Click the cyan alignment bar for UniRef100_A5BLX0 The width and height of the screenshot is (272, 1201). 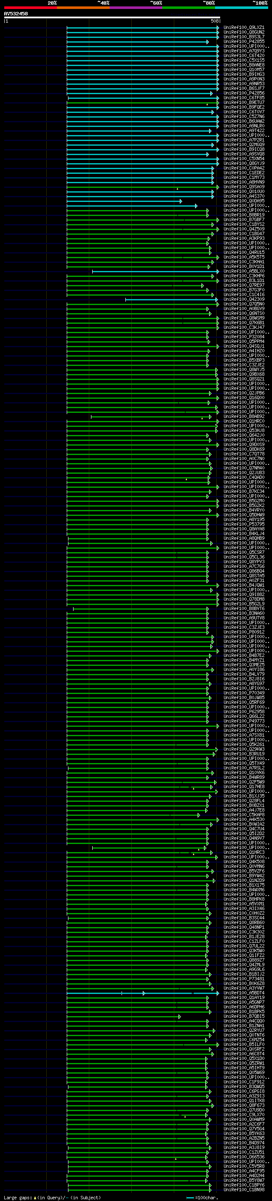(155, 271)
